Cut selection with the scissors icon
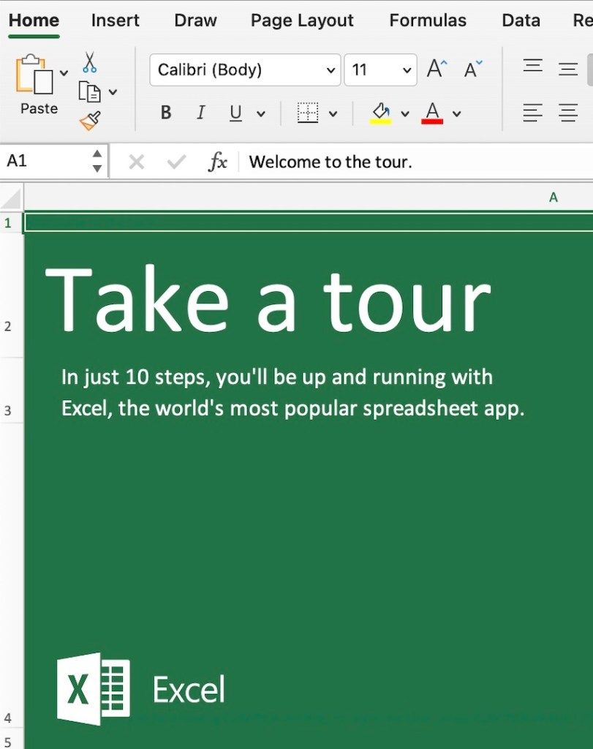Viewport: 593px width, 749px height. [89, 62]
